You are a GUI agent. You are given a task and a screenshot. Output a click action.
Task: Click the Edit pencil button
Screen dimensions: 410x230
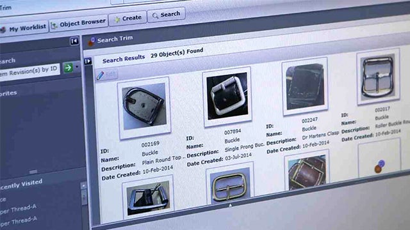coord(107,75)
